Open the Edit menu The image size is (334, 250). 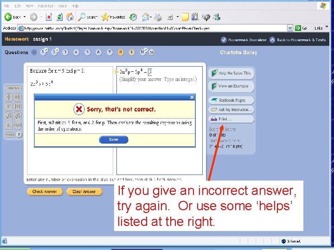click(18, 6)
